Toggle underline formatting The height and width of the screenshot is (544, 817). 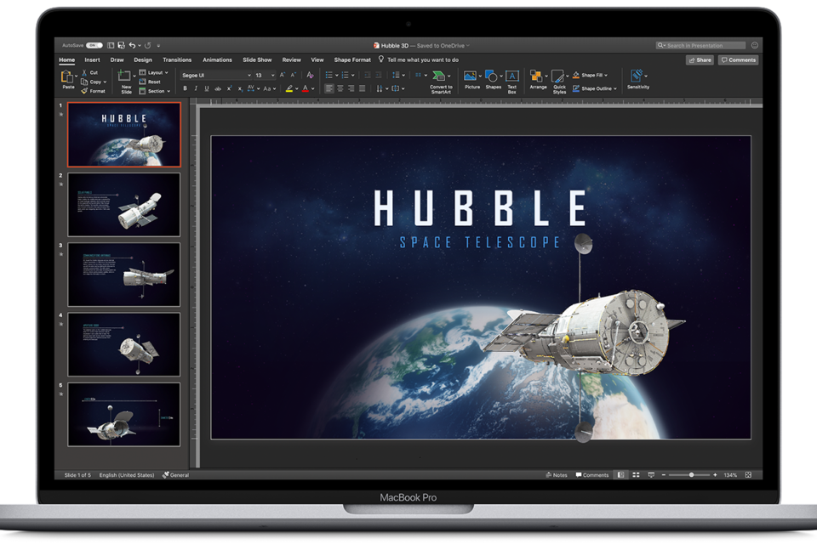205,88
